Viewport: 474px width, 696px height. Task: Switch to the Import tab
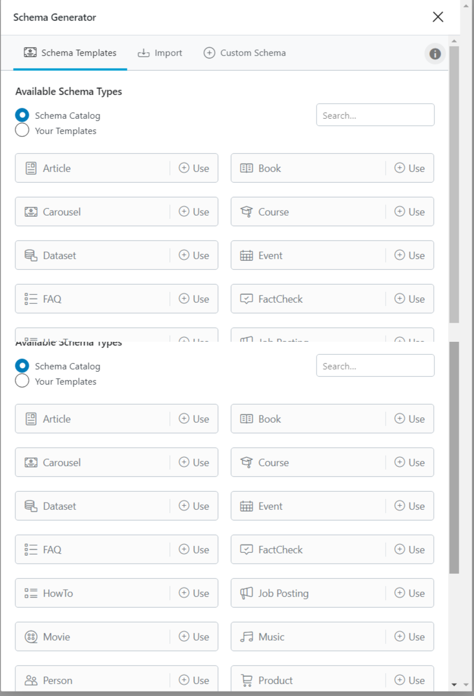[160, 53]
